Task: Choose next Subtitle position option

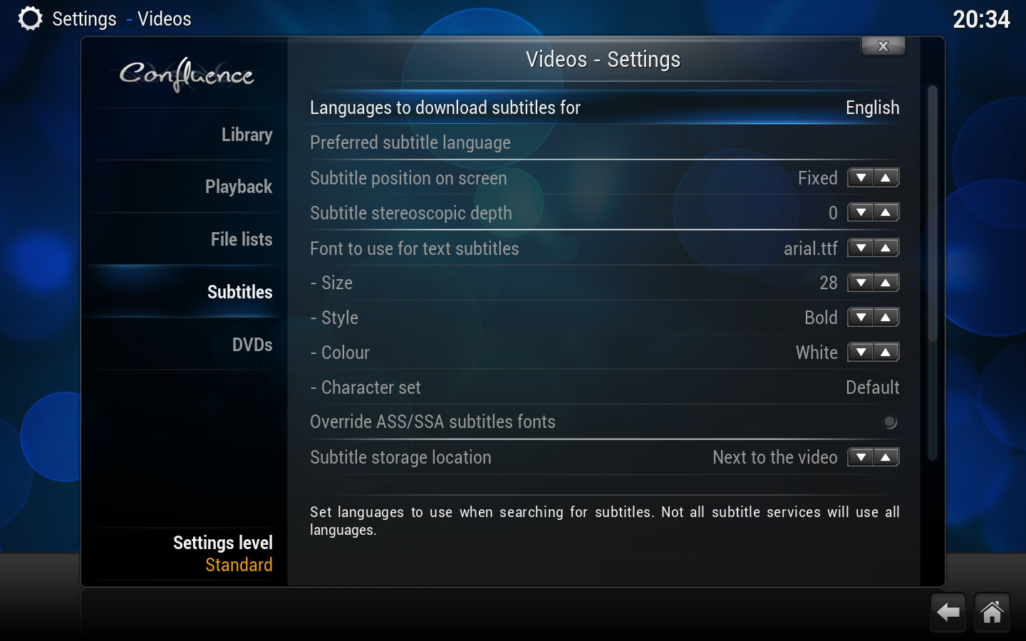Action: pos(886,177)
